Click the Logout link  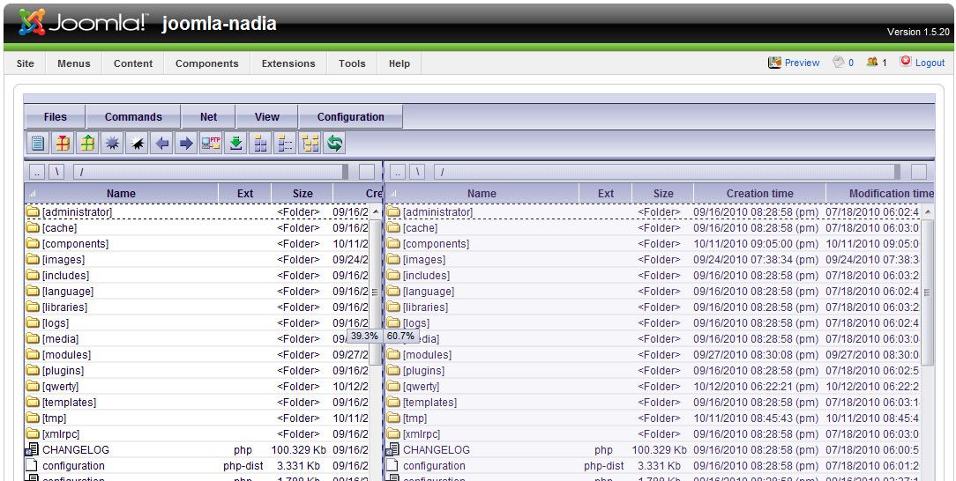930,63
